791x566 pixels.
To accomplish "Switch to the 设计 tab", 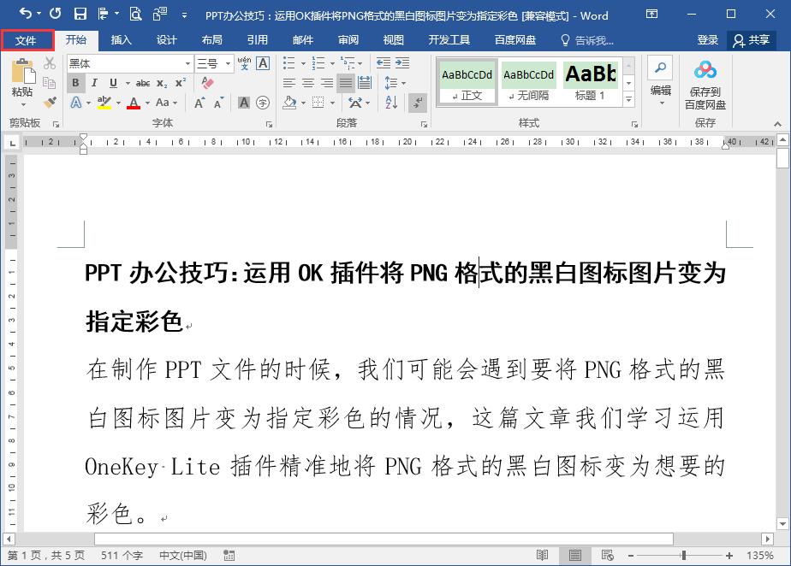I will coord(166,40).
